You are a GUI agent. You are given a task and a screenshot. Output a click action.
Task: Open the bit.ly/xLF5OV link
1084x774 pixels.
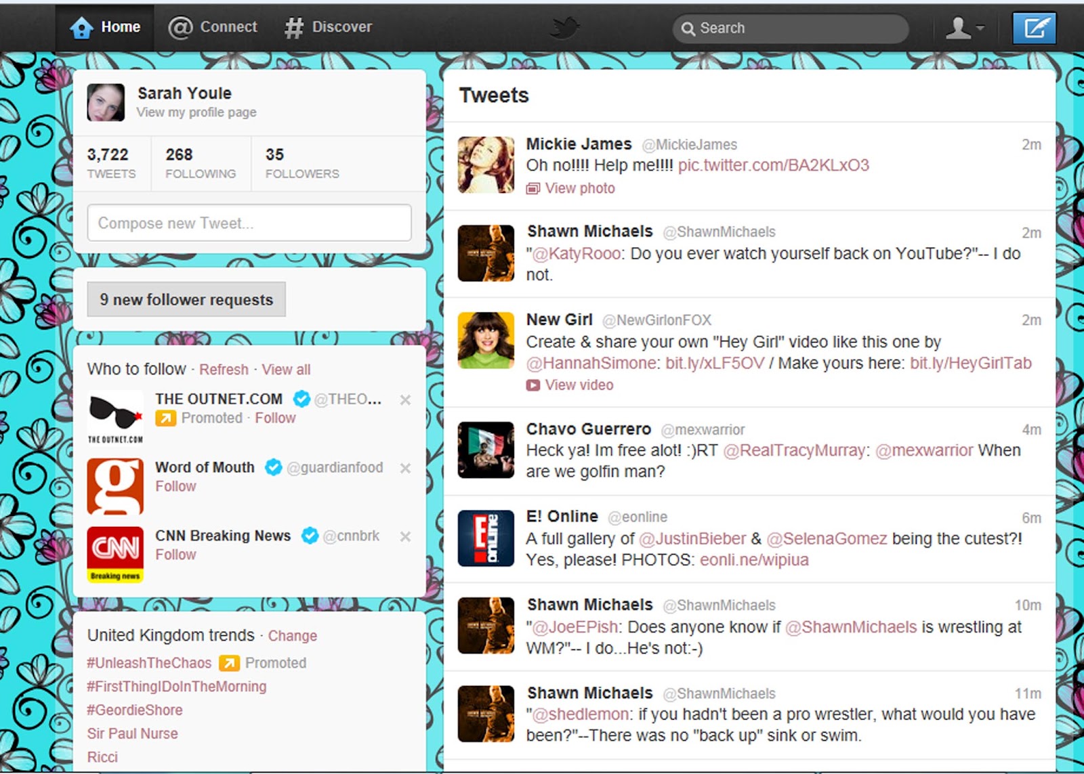[x=715, y=364]
